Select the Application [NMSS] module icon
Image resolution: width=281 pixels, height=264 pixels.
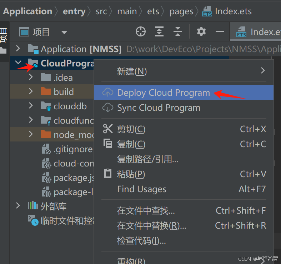tap(33, 49)
